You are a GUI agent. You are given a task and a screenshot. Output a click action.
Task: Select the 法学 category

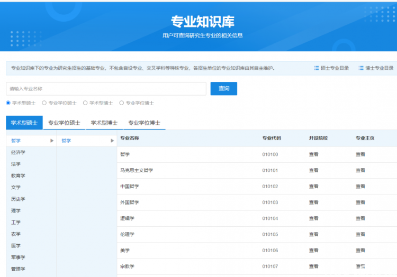coord(16,164)
